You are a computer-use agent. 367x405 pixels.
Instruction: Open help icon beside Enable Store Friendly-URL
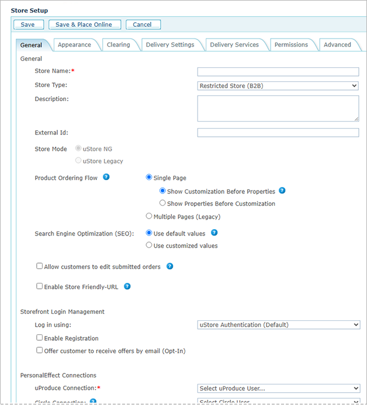click(127, 286)
